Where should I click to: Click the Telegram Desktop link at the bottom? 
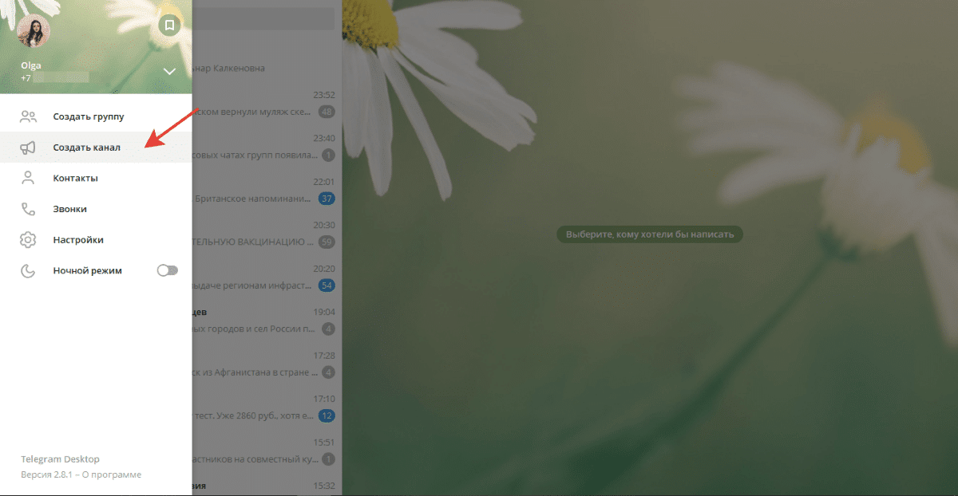click(x=60, y=459)
